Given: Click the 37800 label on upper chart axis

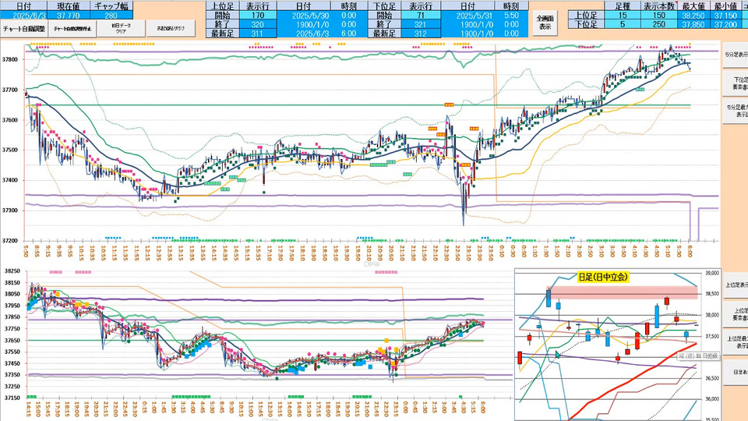Looking at the screenshot, I should point(9,60).
